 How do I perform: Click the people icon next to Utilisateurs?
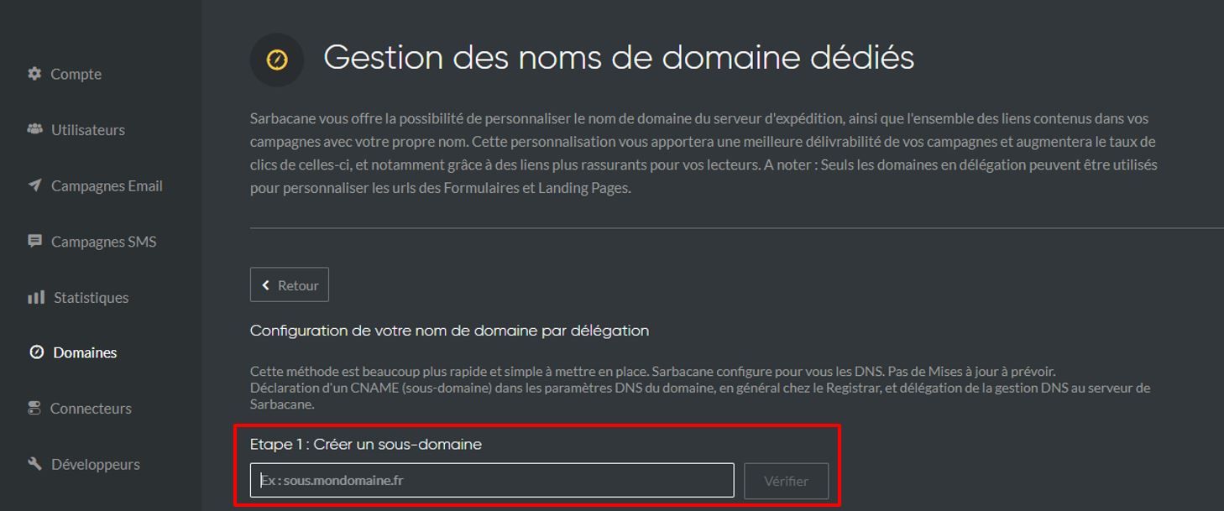pyautogui.click(x=34, y=129)
